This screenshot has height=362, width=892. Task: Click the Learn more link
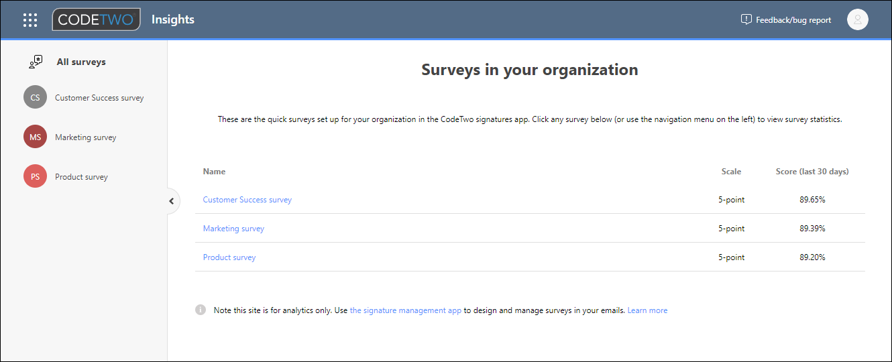click(x=647, y=310)
